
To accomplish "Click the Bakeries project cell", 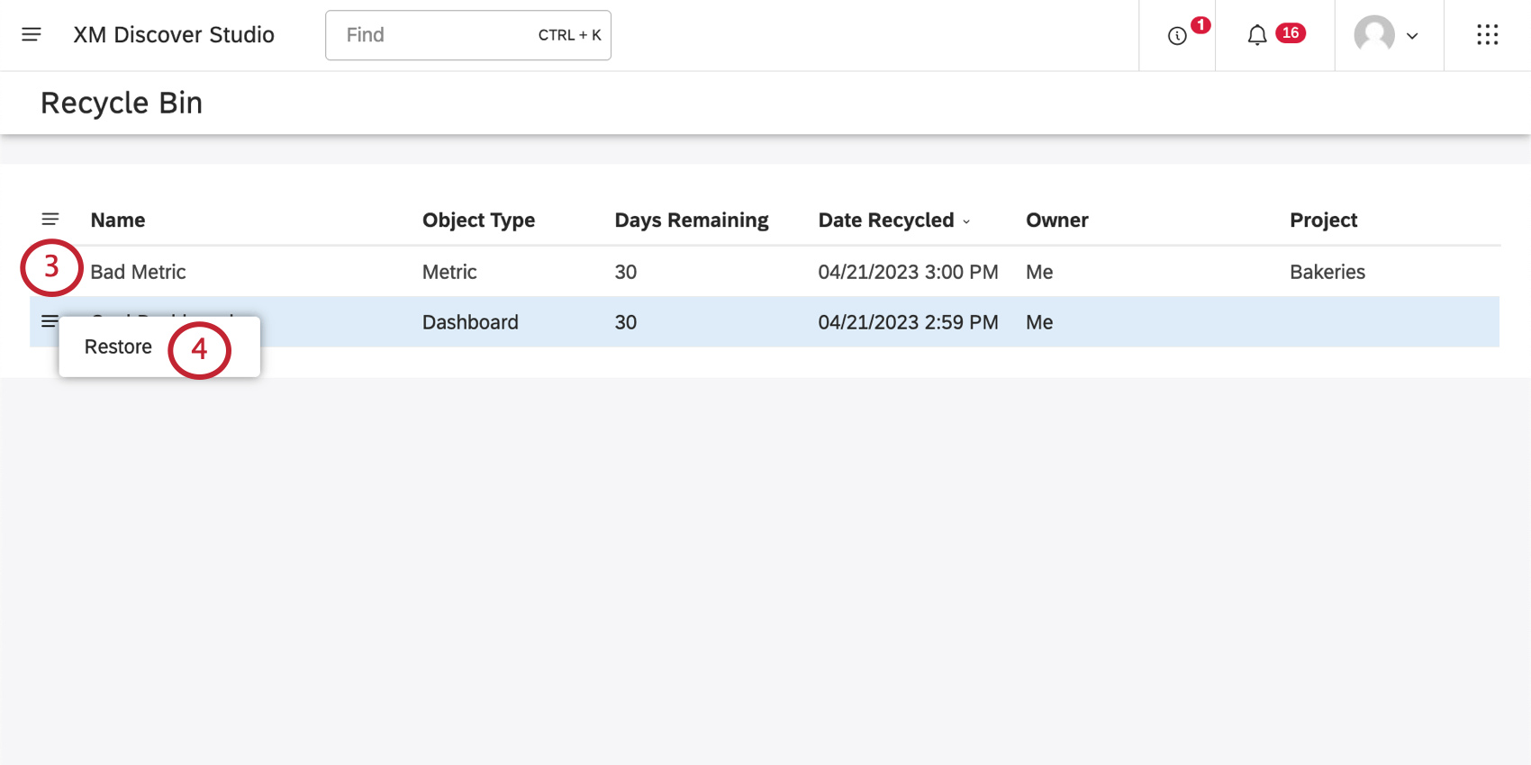I will pyautogui.click(x=1327, y=272).
